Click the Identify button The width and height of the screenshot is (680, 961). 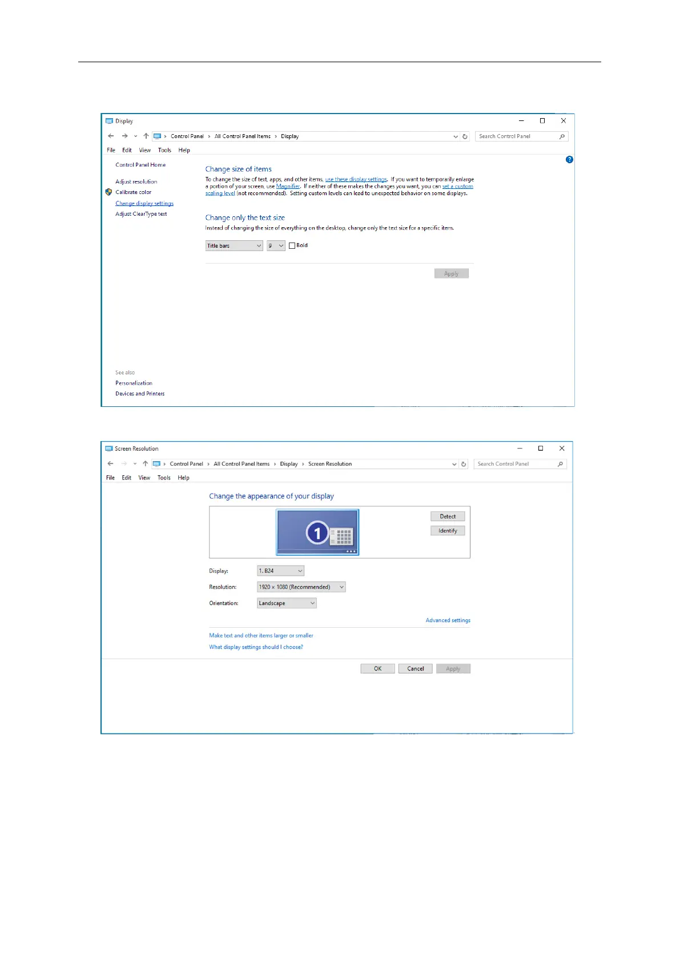(448, 531)
